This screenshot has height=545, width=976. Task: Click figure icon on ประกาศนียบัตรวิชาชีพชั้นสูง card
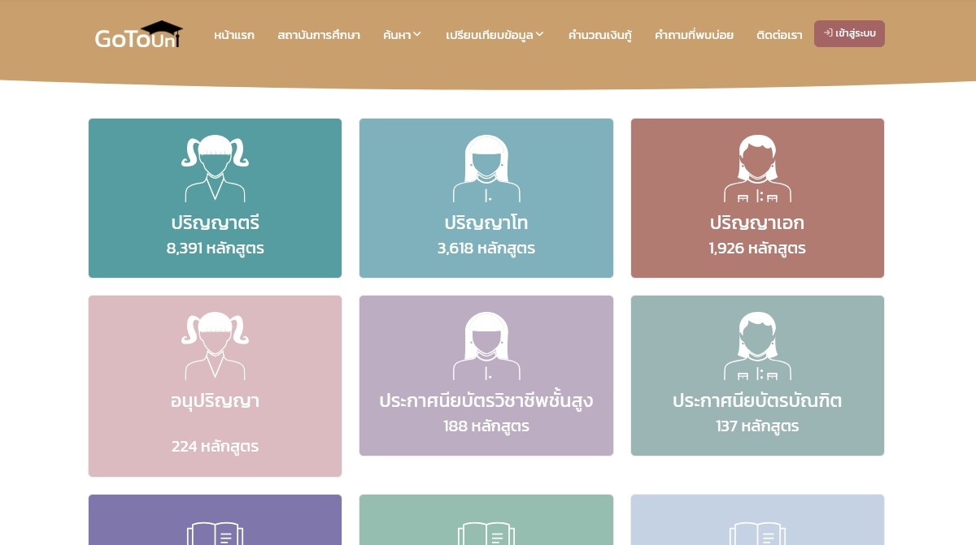pos(486,345)
